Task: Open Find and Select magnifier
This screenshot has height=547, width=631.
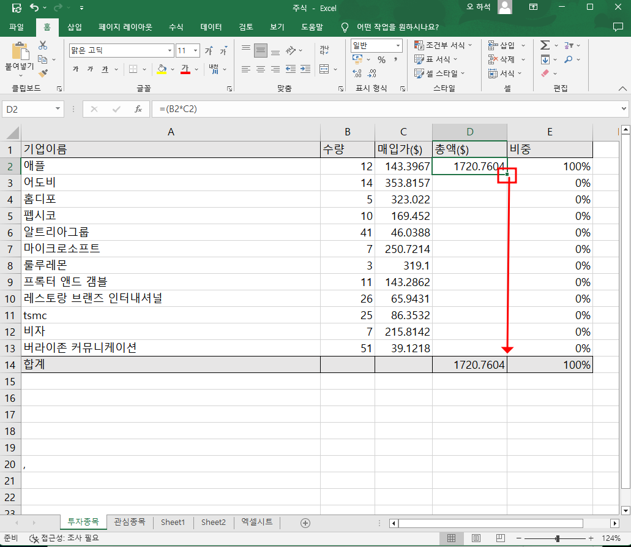Action: click(x=569, y=59)
